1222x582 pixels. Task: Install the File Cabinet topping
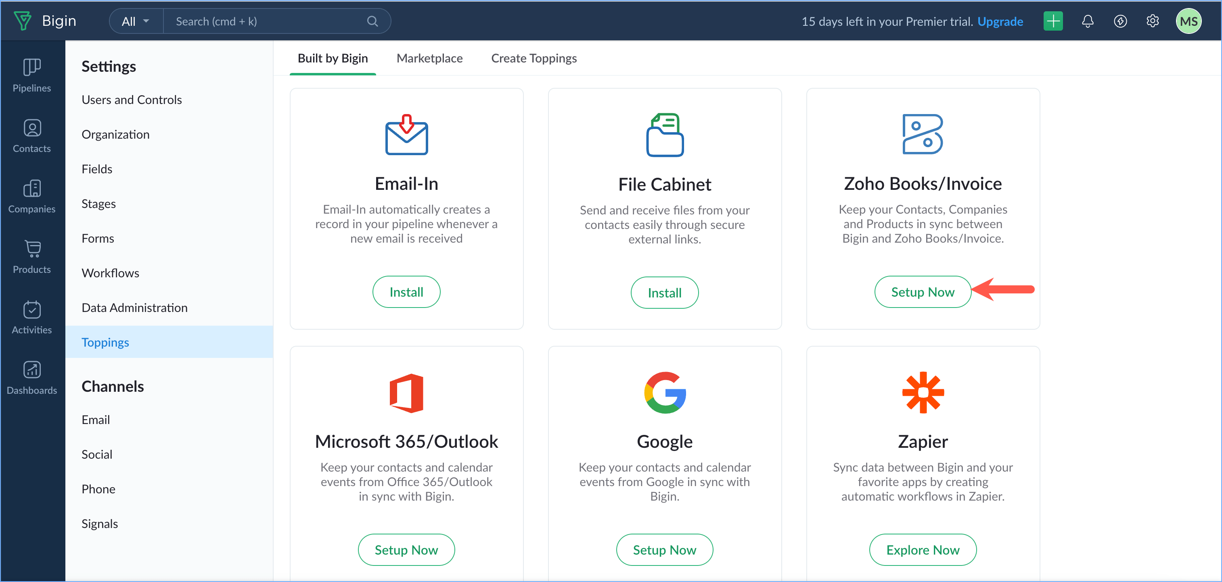665,293
